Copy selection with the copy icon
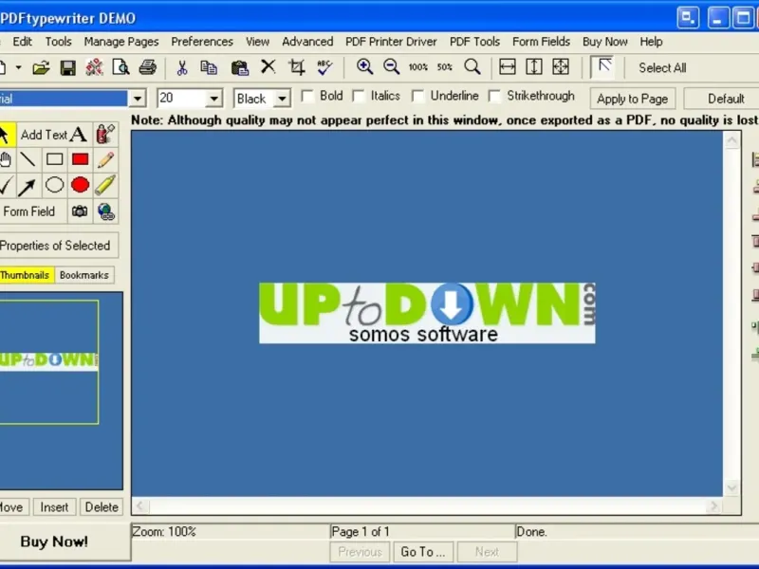The image size is (759, 569). point(209,67)
